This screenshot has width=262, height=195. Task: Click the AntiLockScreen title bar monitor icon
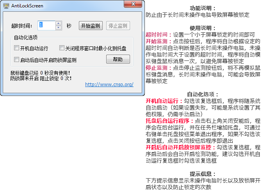click(6, 6)
